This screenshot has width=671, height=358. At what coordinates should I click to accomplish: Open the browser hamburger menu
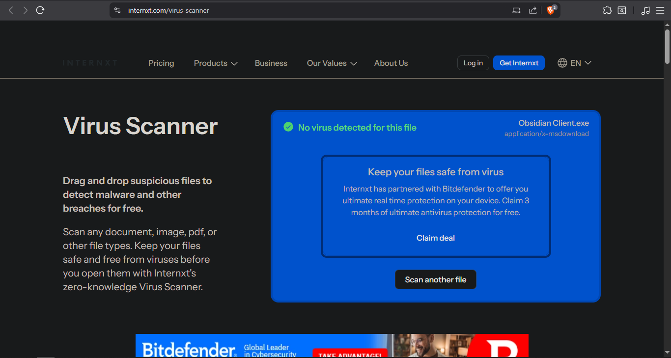pyautogui.click(x=660, y=10)
